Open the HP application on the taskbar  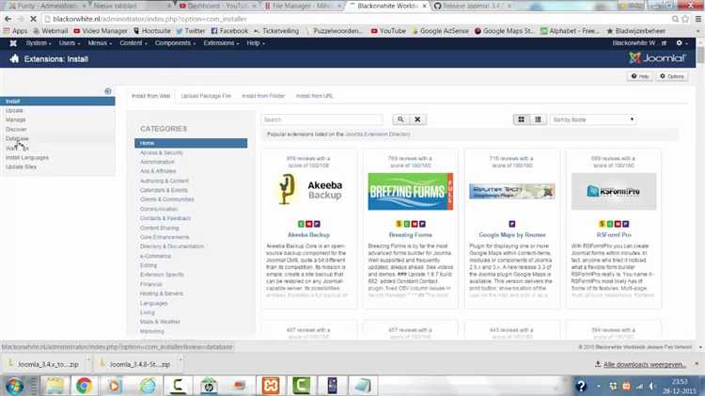tap(209, 386)
